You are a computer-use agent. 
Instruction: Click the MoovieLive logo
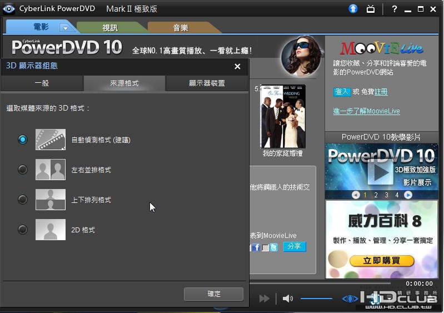pos(381,48)
